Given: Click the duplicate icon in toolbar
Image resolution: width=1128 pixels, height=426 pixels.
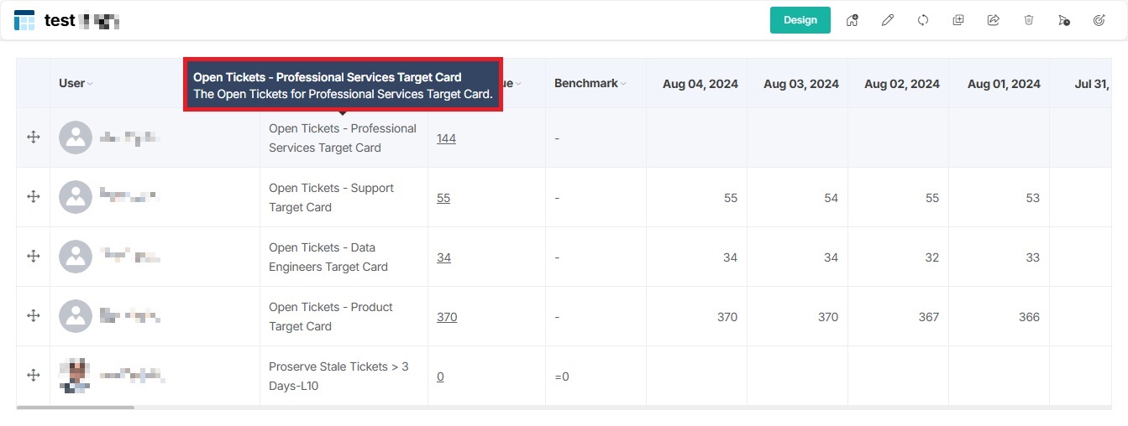Looking at the screenshot, I should point(957,20).
